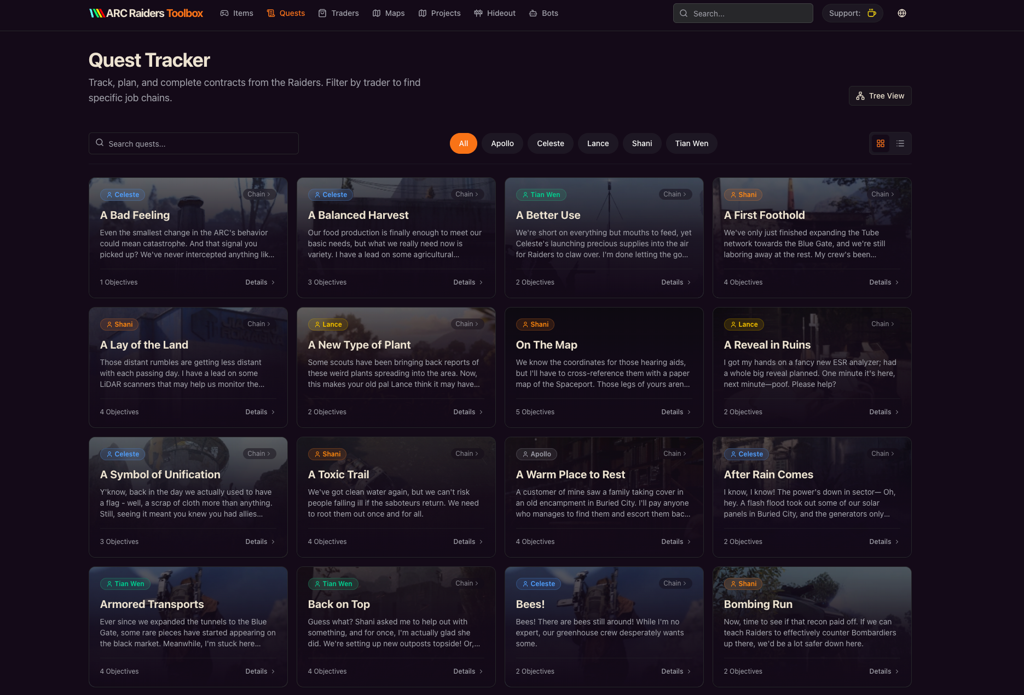Filter quests by Apollo trader
This screenshot has width=1024, height=695.
click(x=502, y=143)
